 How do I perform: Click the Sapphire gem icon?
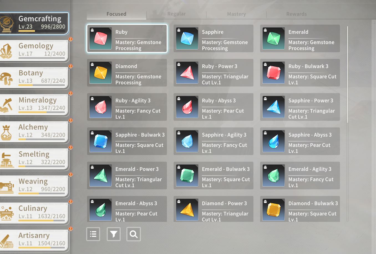(187, 38)
